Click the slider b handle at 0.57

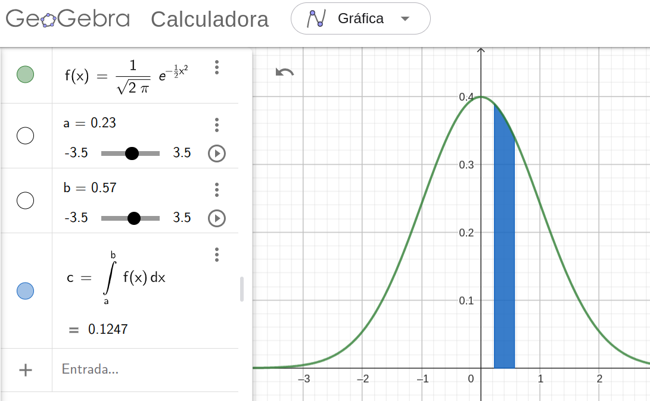[134, 218]
